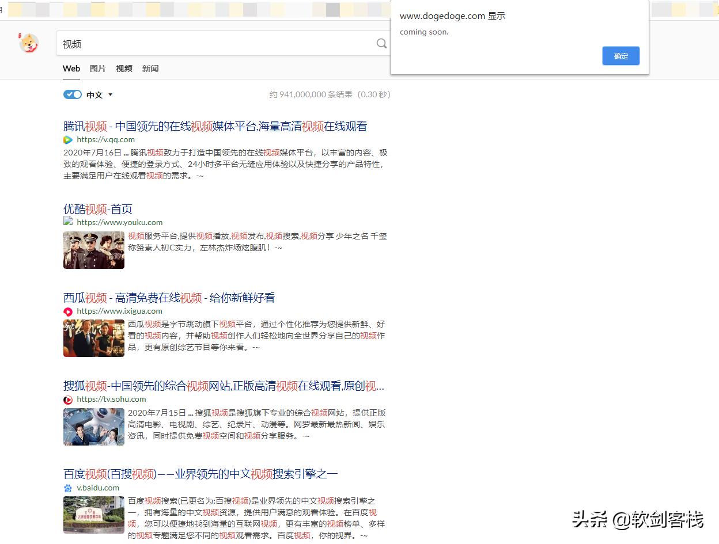The image size is (719, 544).
Task: Click the Tencent Video play-triangle favicon
Action: point(67,139)
